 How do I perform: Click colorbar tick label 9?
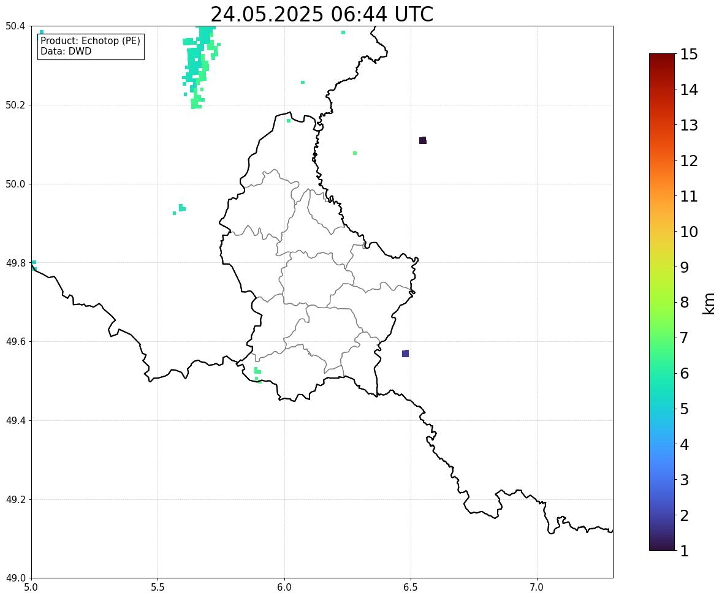[x=685, y=267]
